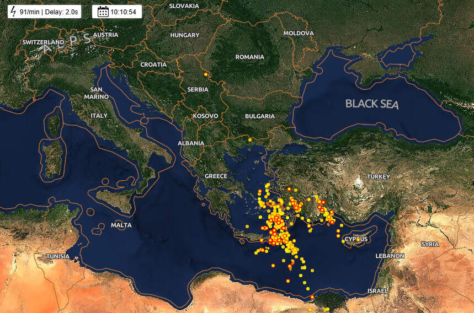Click the MALTA map label

(x=121, y=225)
